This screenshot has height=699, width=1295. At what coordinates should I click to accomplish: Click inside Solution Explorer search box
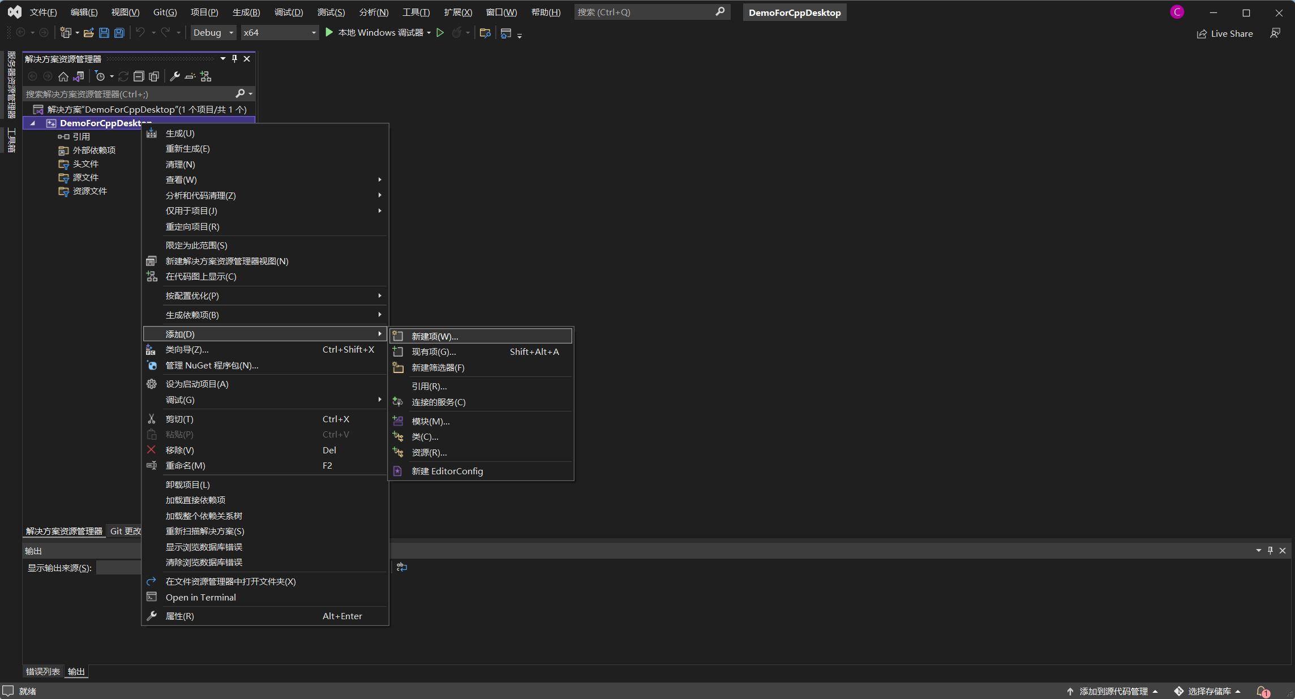click(129, 94)
